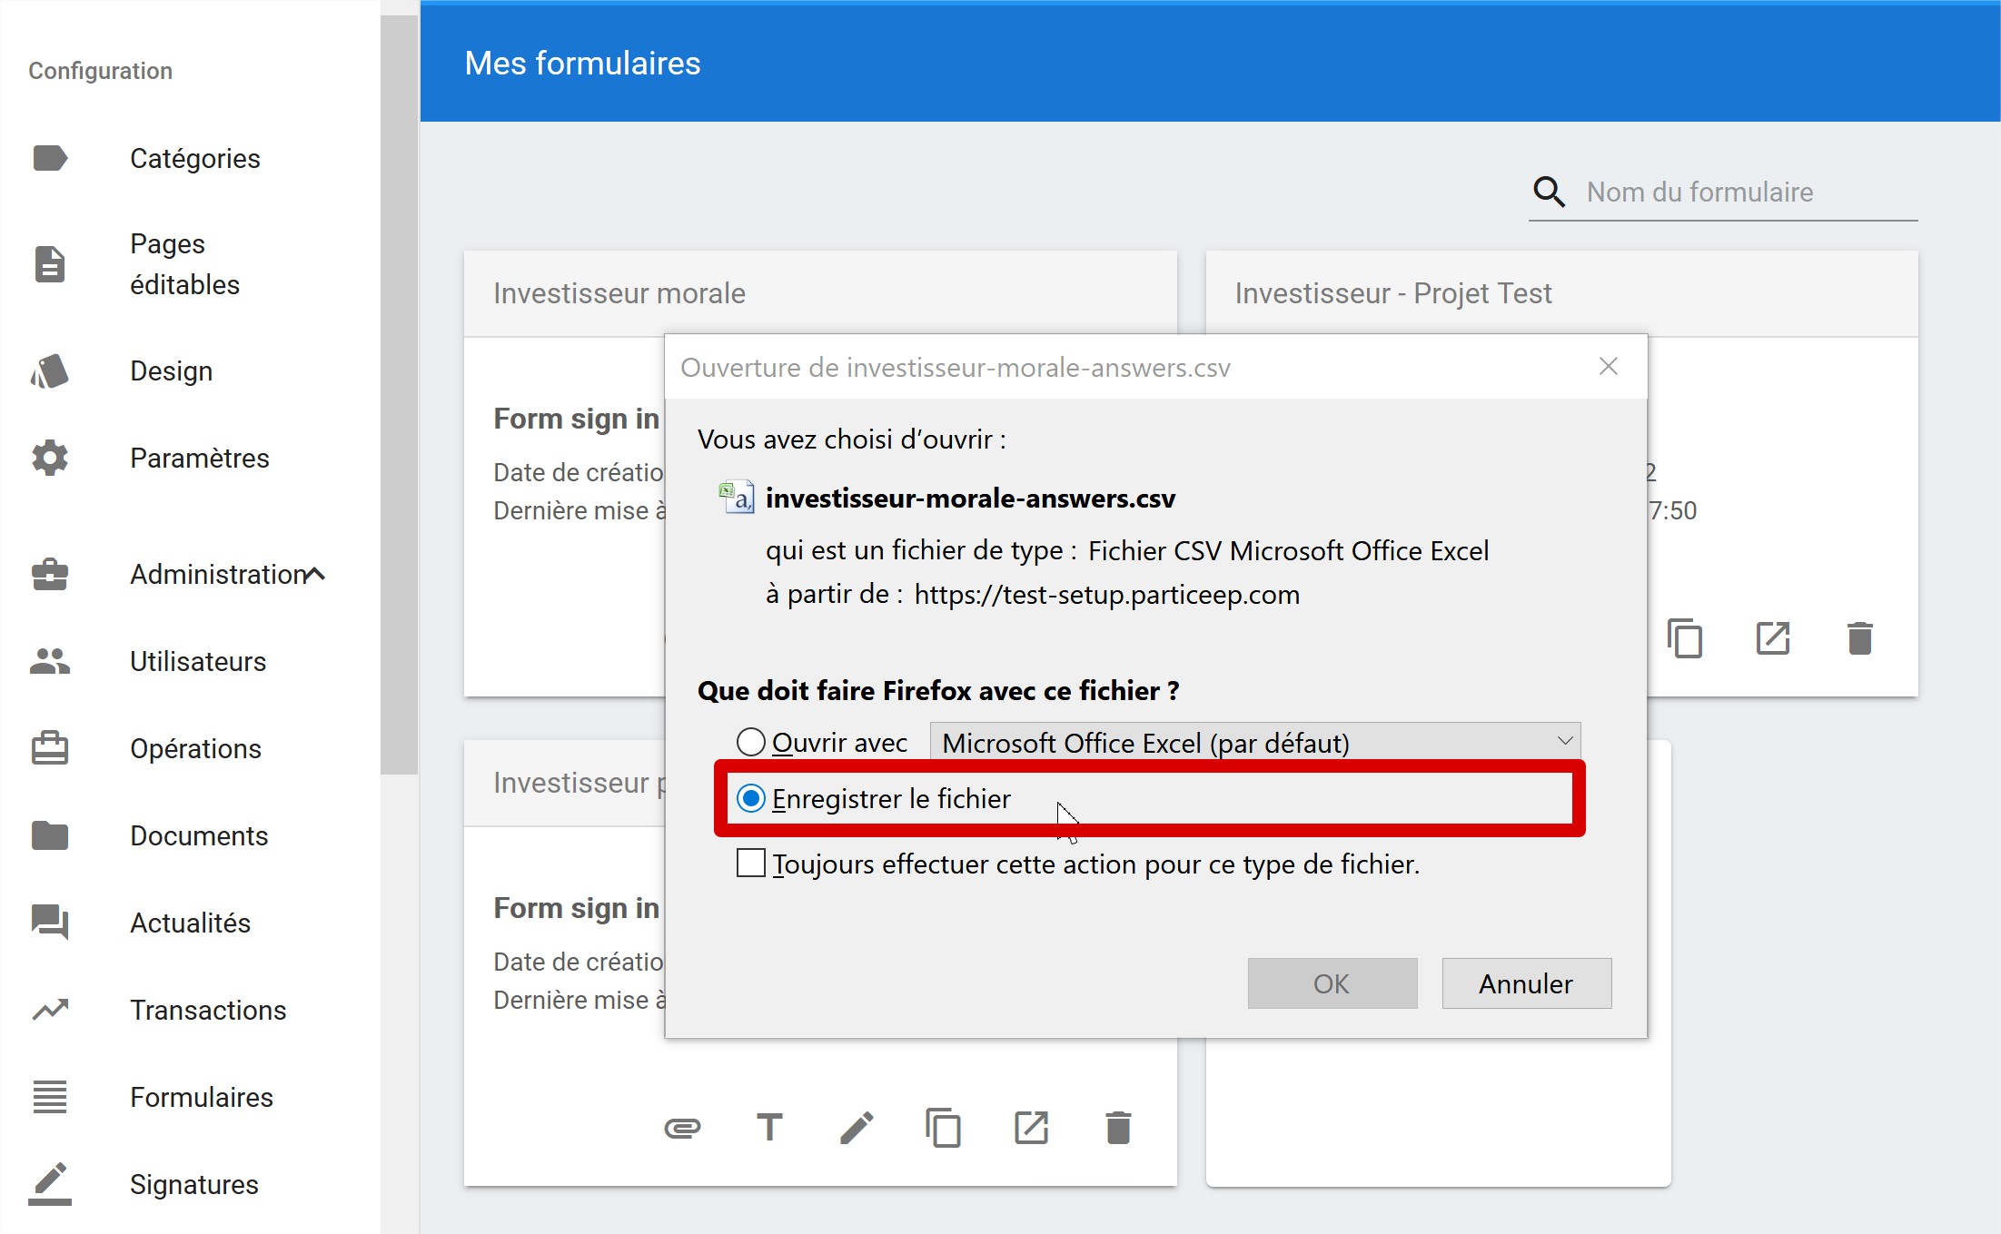Screen dimensions: 2001x1234
Task: Click the Investisseur morale card title
Action: [x=619, y=293]
